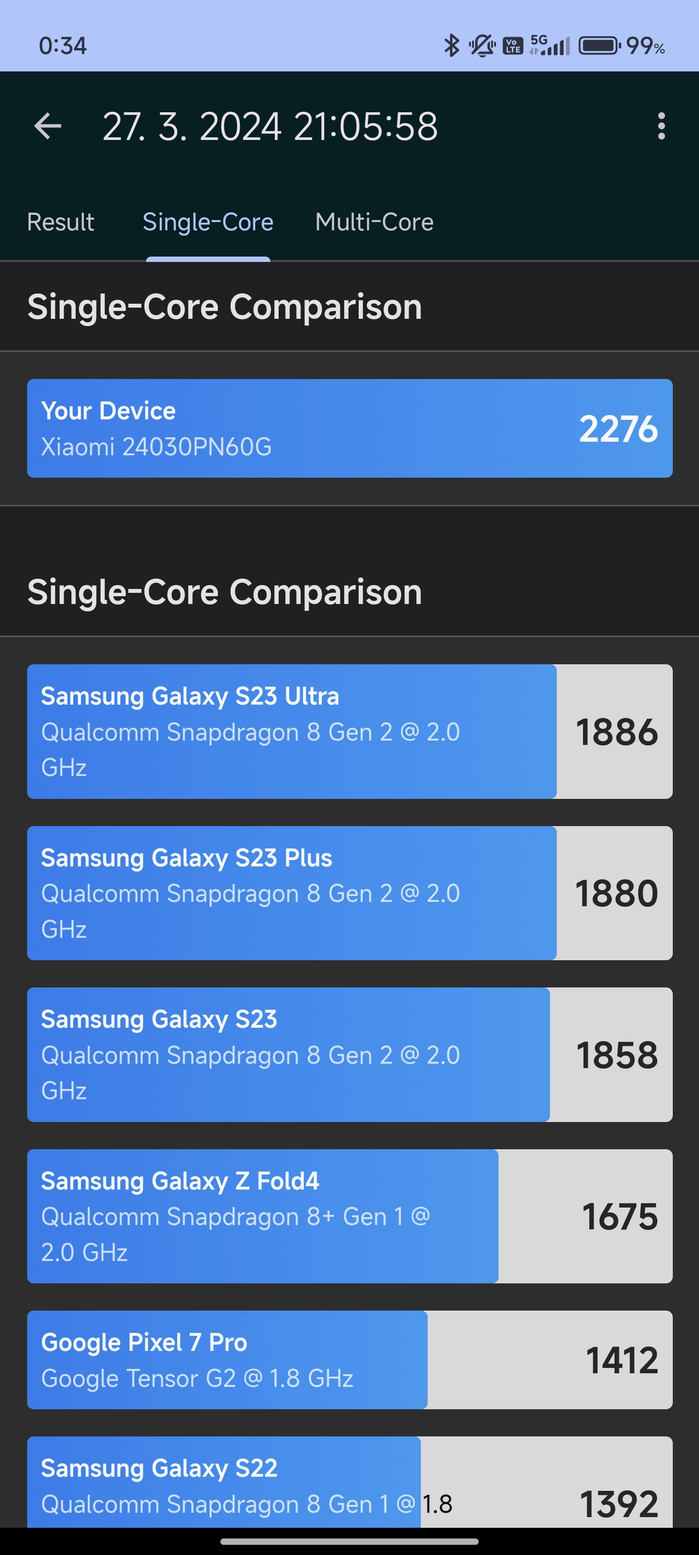Open the Samsung Galaxy S23 Plus entry
Screen dimensions: 699x1555
(350, 893)
